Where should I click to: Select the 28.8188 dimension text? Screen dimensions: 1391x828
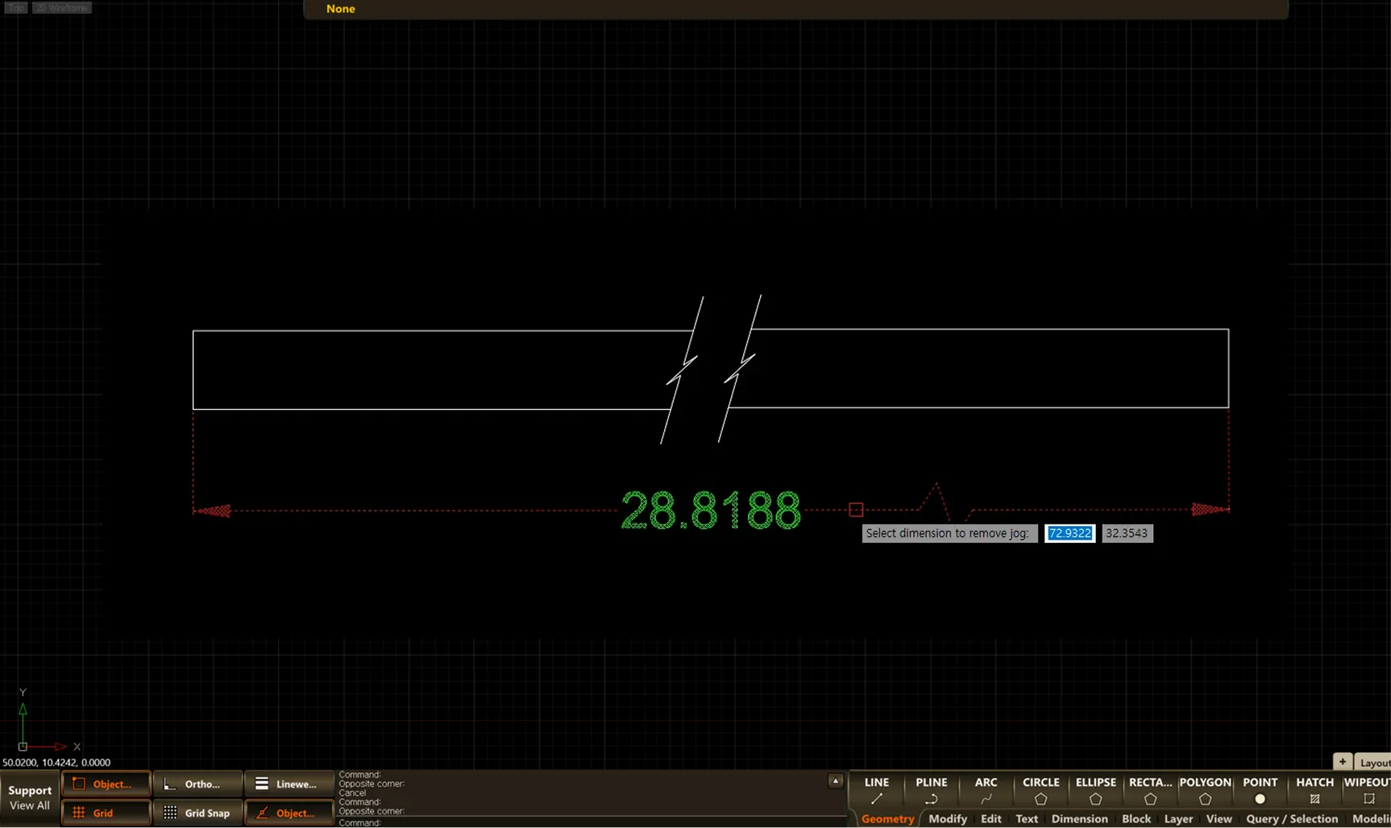711,511
